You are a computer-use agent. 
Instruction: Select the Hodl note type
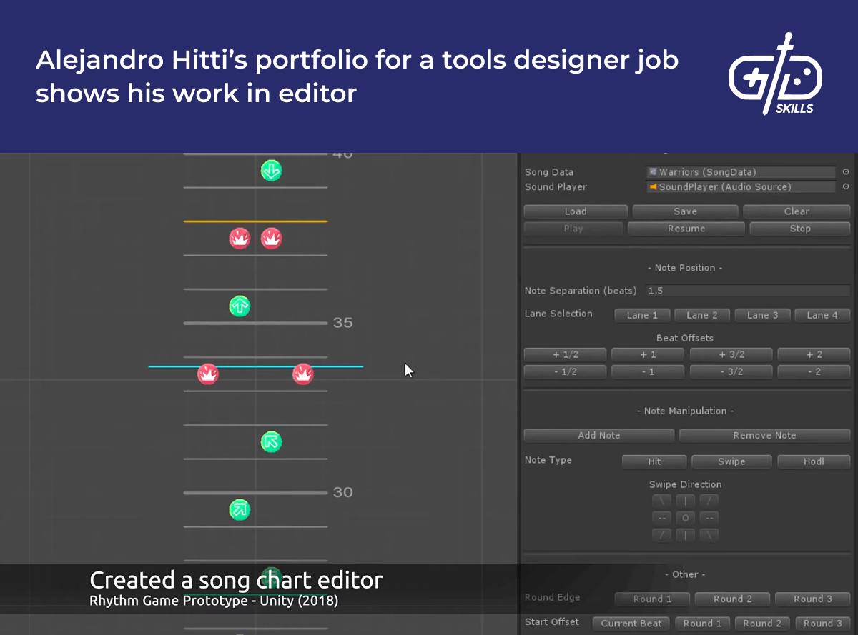point(813,461)
